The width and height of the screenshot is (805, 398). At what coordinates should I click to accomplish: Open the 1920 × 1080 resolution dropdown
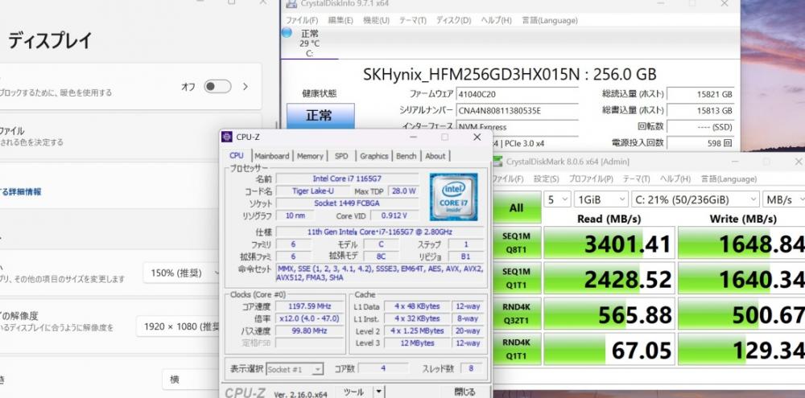click(179, 326)
